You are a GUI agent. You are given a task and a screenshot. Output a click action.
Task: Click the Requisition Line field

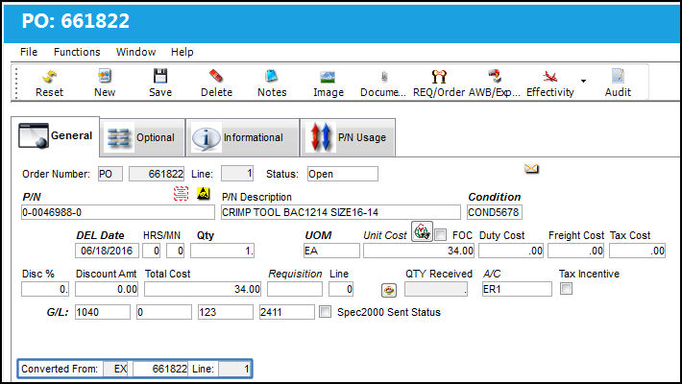pyautogui.click(x=341, y=289)
